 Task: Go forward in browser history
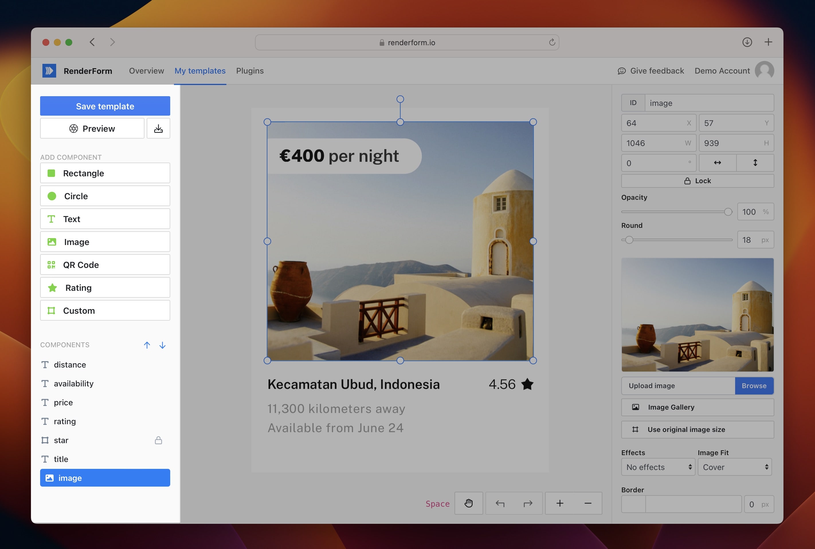click(x=112, y=42)
